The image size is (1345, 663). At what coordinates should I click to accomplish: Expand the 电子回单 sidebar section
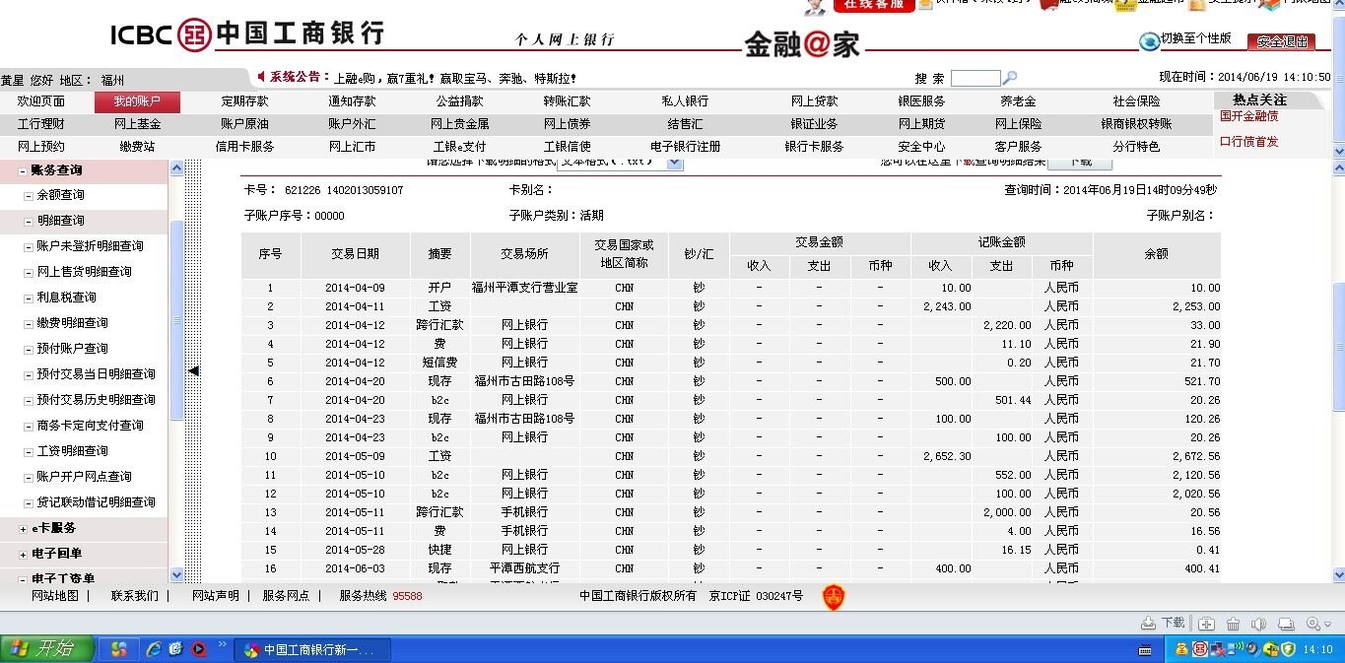coord(23,555)
